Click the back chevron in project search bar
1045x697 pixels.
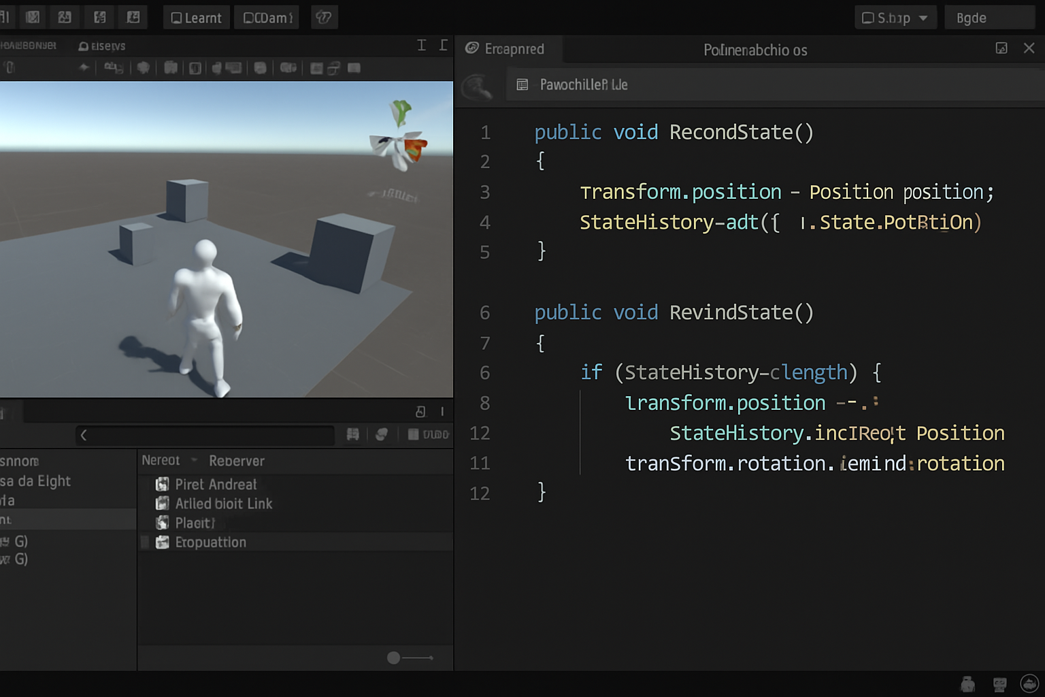84,435
